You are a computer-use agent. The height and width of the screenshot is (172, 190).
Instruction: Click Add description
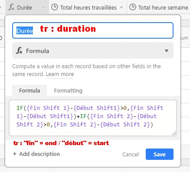[x=36, y=154]
